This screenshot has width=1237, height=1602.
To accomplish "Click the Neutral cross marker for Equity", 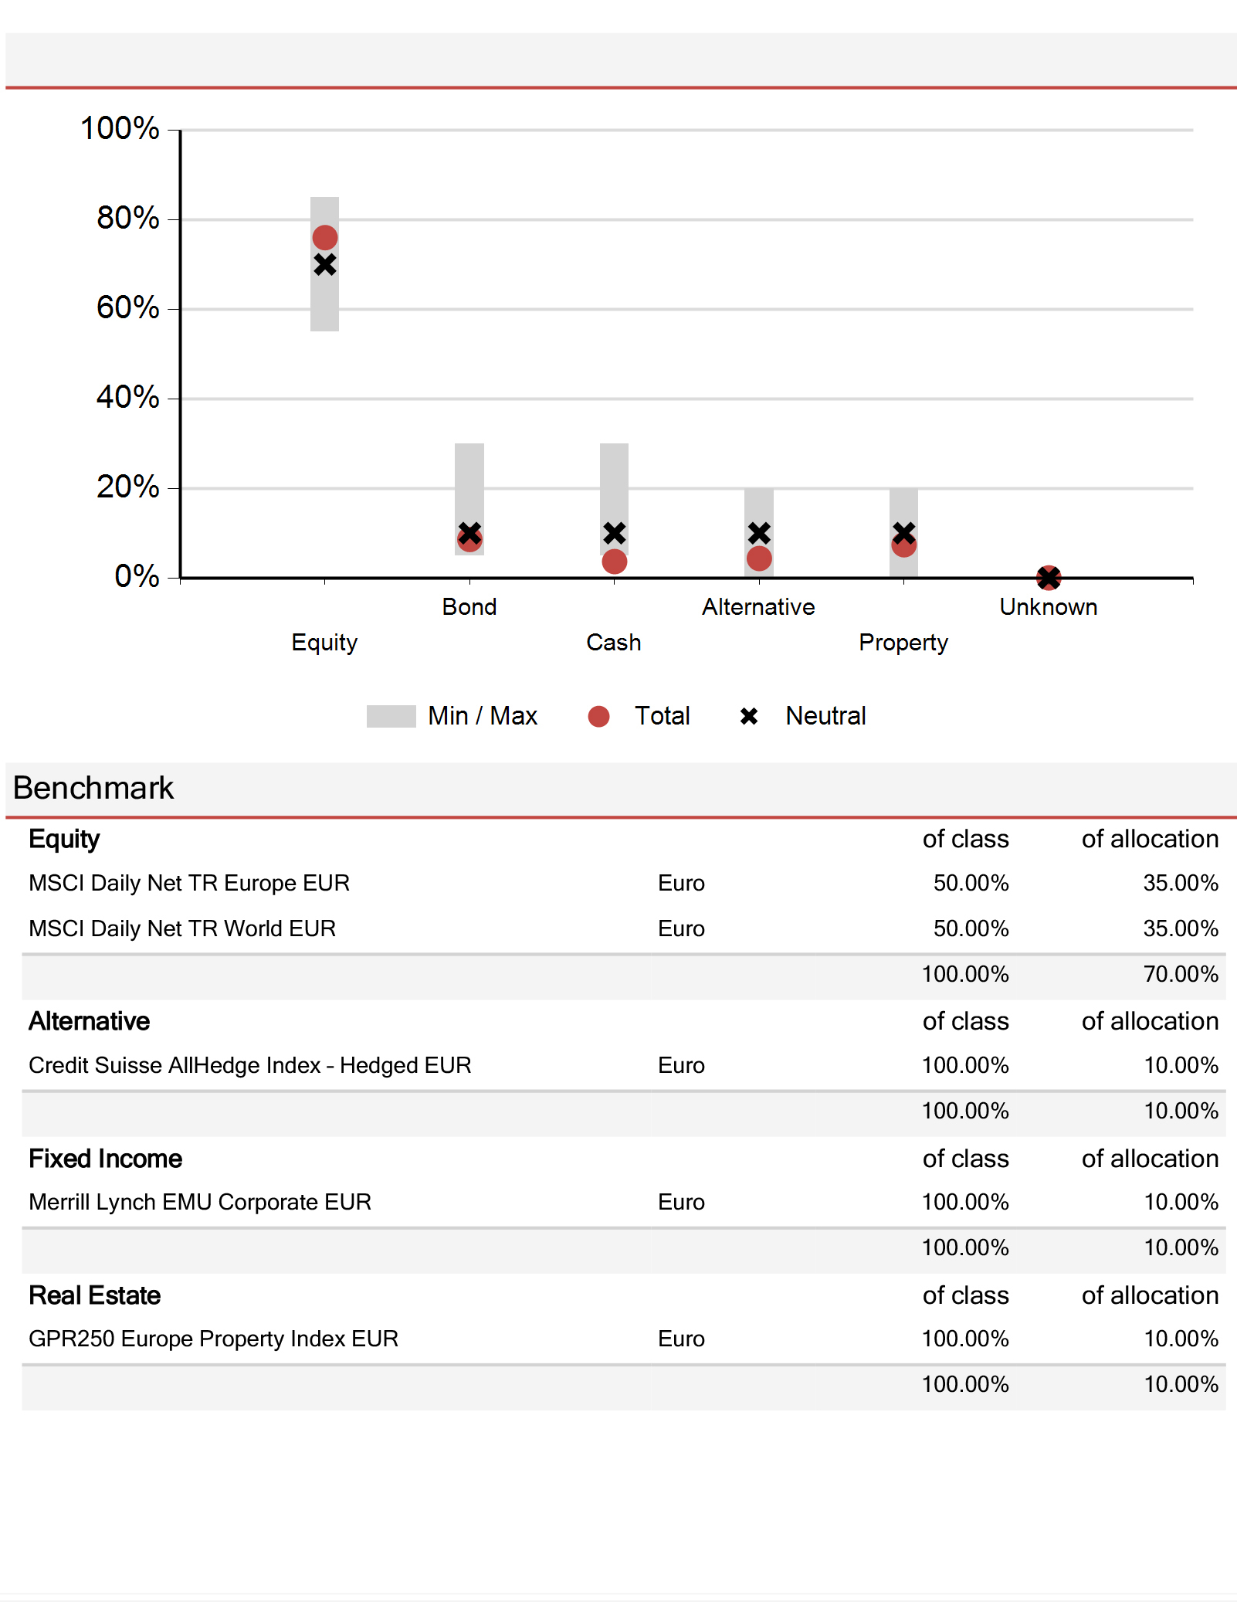I will pyautogui.click(x=324, y=265).
